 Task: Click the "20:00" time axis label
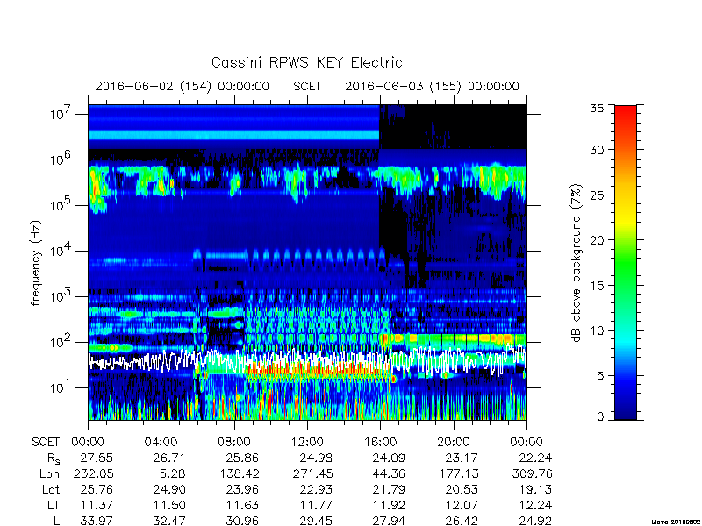454,443
